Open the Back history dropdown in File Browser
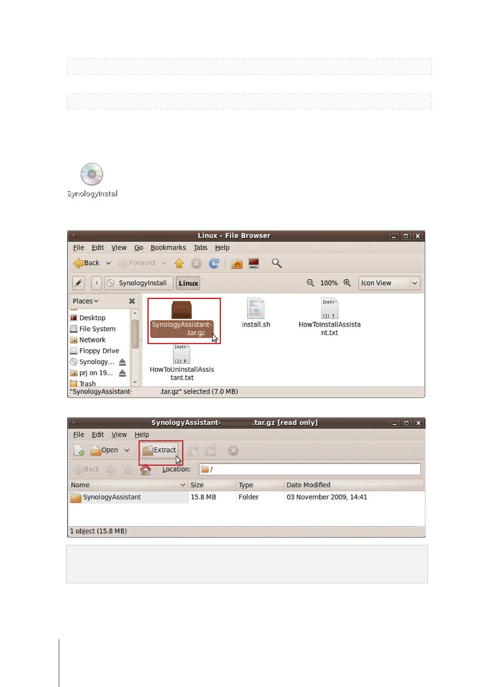 pyautogui.click(x=109, y=263)
